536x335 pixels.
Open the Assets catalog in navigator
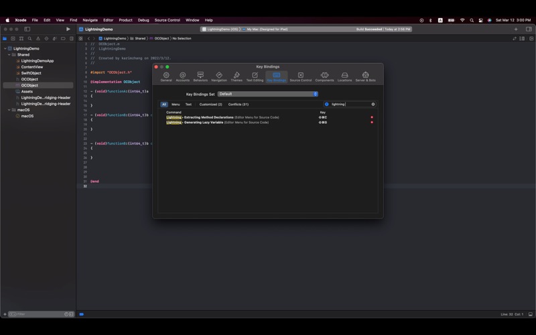coord(27,92)
